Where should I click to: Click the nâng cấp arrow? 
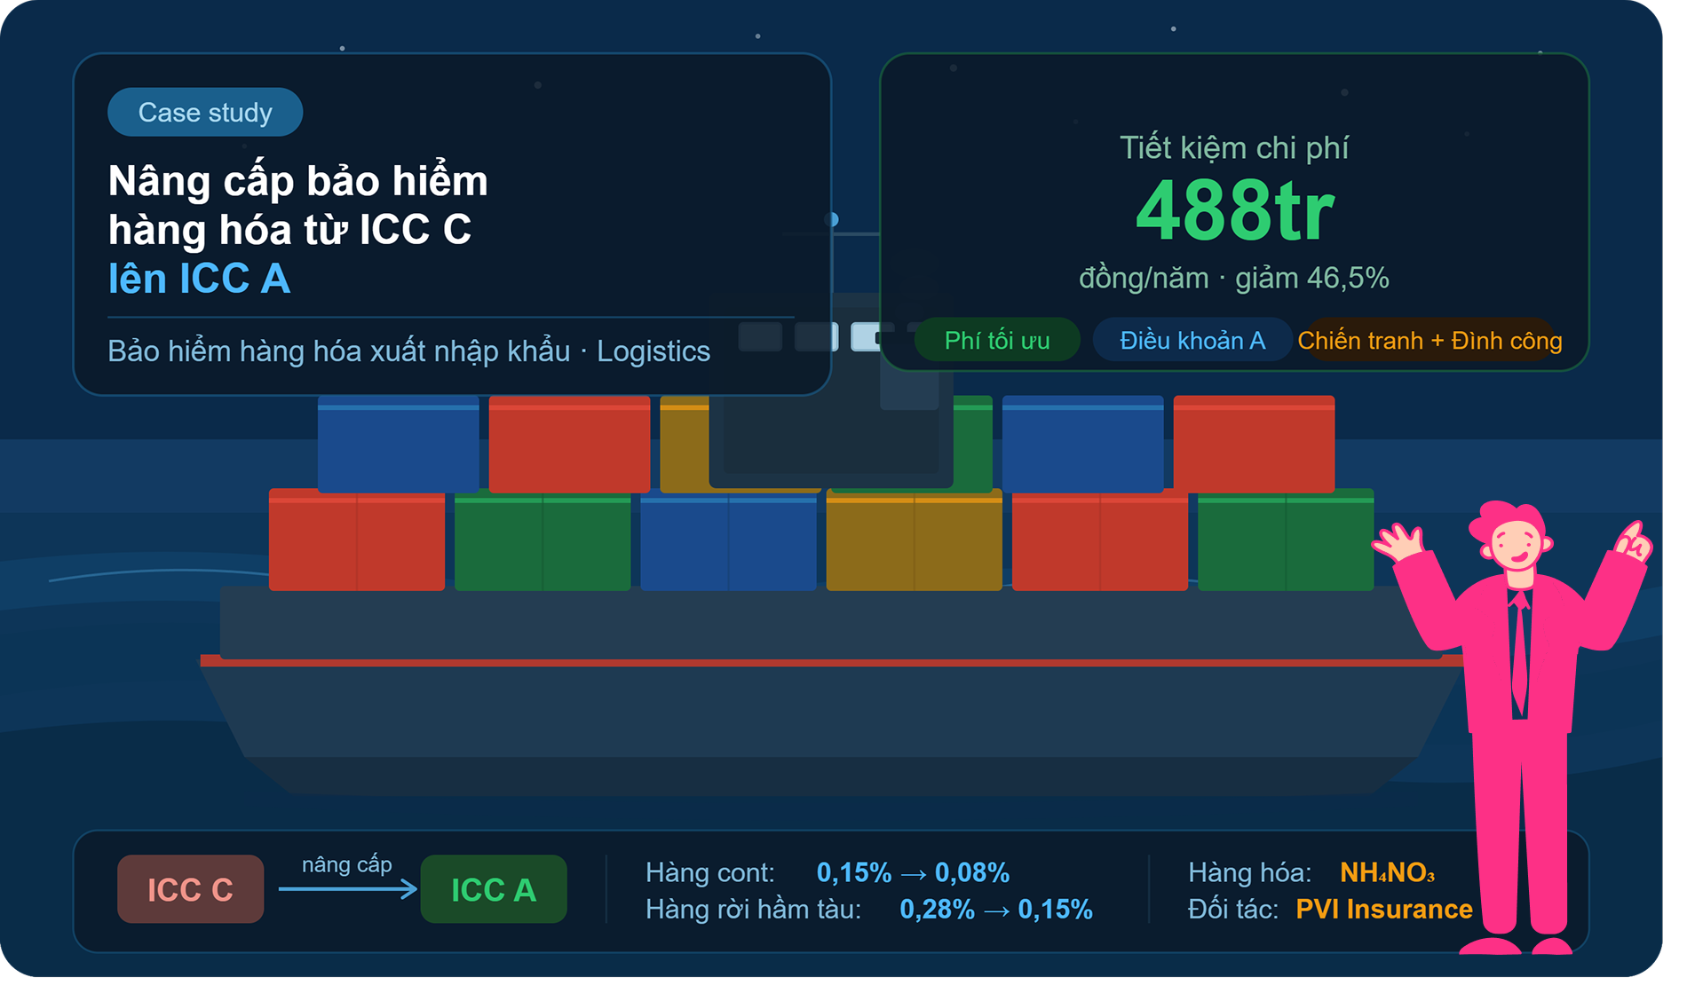coord(347,888)
